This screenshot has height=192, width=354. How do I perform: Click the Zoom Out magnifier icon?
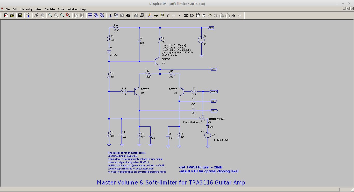tap(62, 16)
